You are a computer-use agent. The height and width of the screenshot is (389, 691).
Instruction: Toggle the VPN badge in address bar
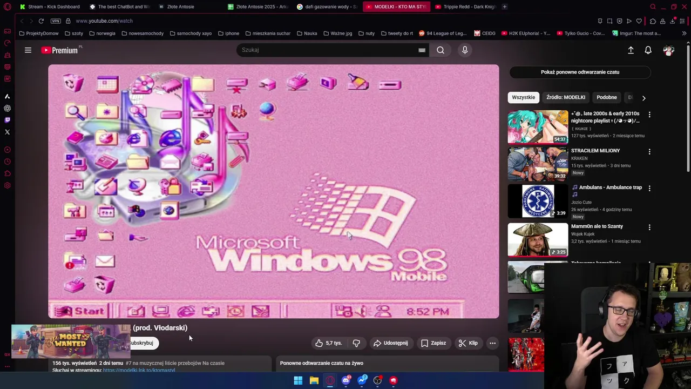(x=56, y=21)
